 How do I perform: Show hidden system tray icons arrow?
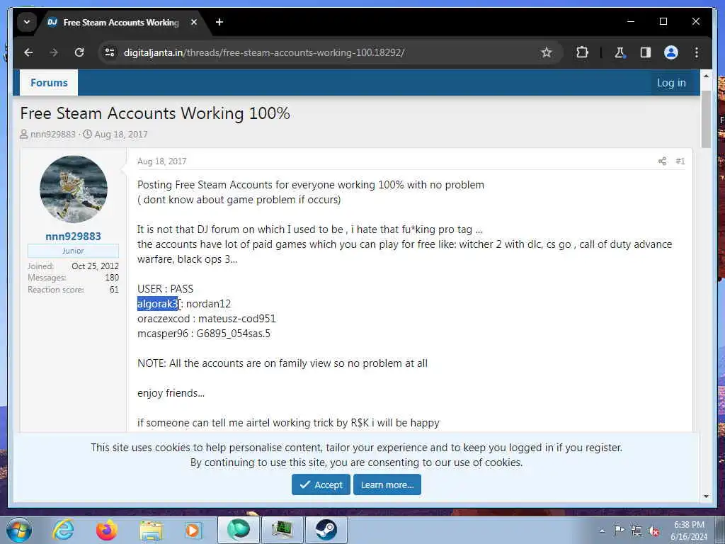coord(602,531)
